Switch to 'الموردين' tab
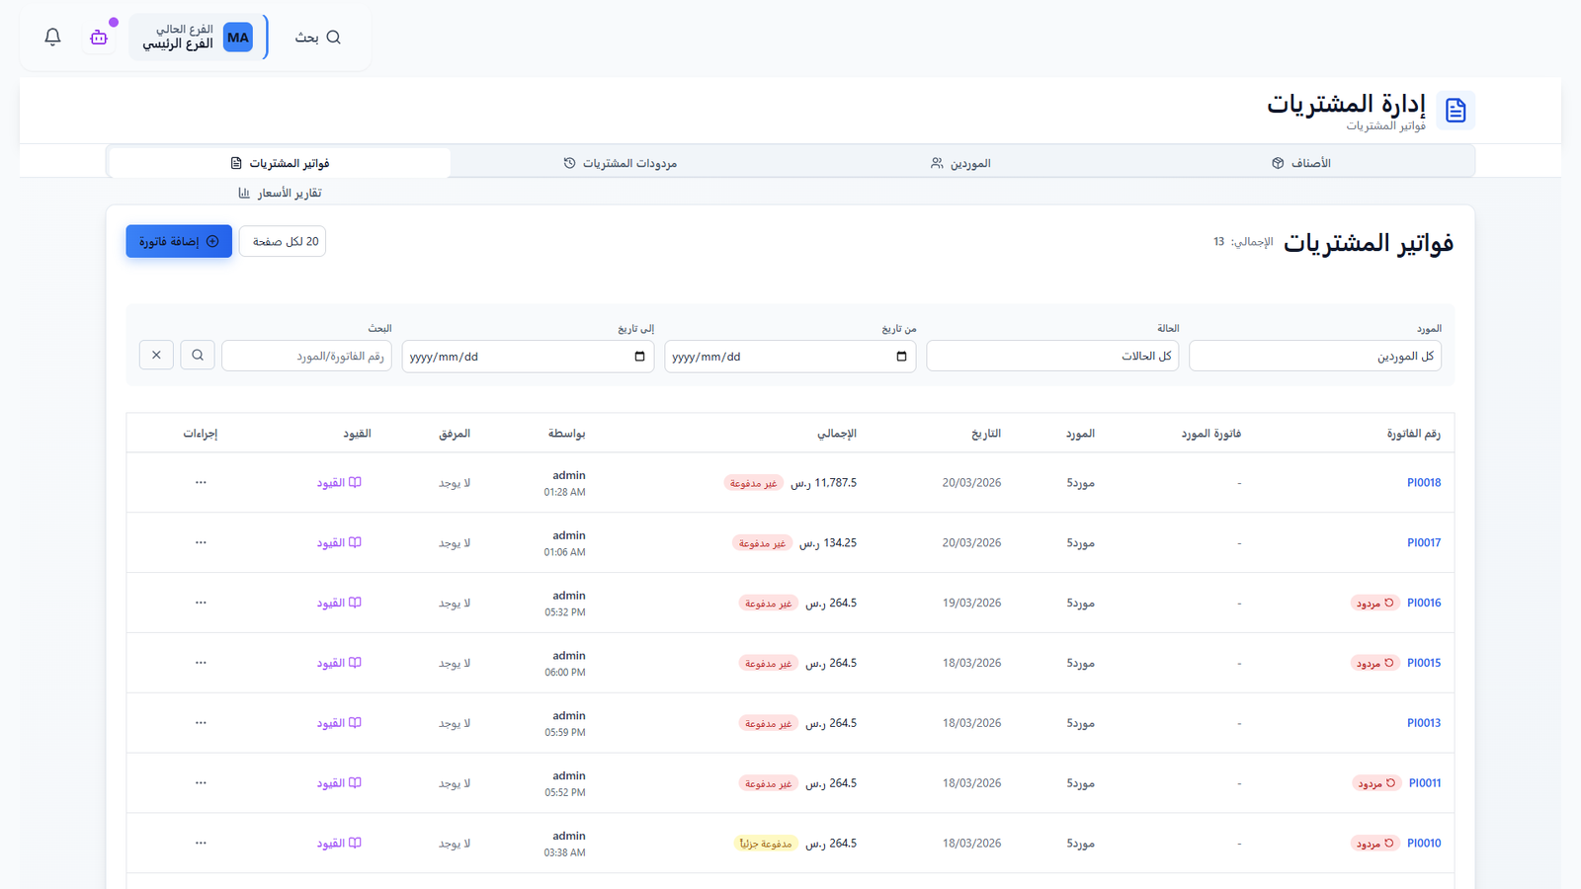The height and width of the screenshot is (889, 1581). click(x=960, y=163)
